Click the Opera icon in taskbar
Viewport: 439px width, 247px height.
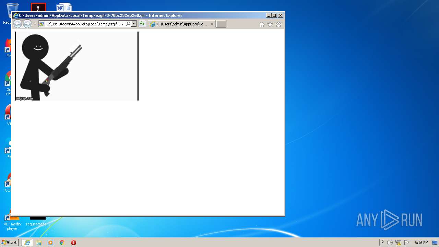tap(73, 243)
